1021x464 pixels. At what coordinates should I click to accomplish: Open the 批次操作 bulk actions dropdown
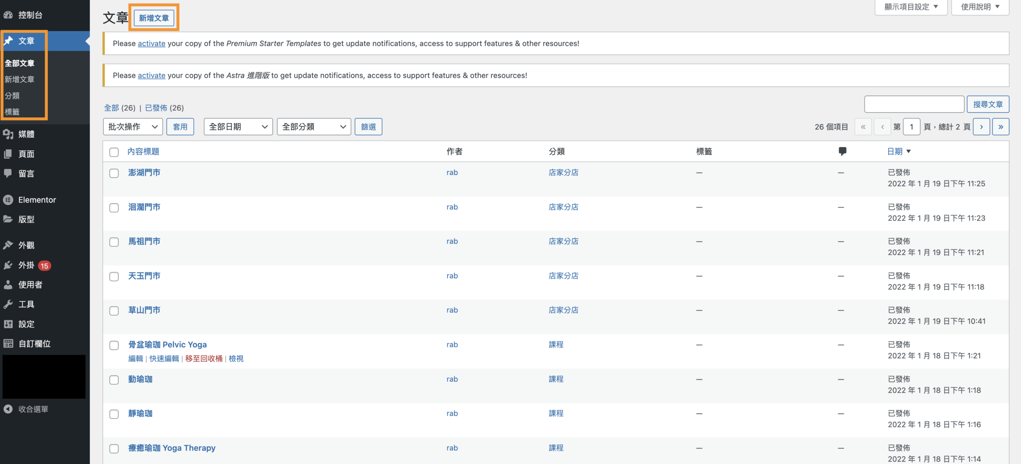pyautogui.click(x=133, y=127)
